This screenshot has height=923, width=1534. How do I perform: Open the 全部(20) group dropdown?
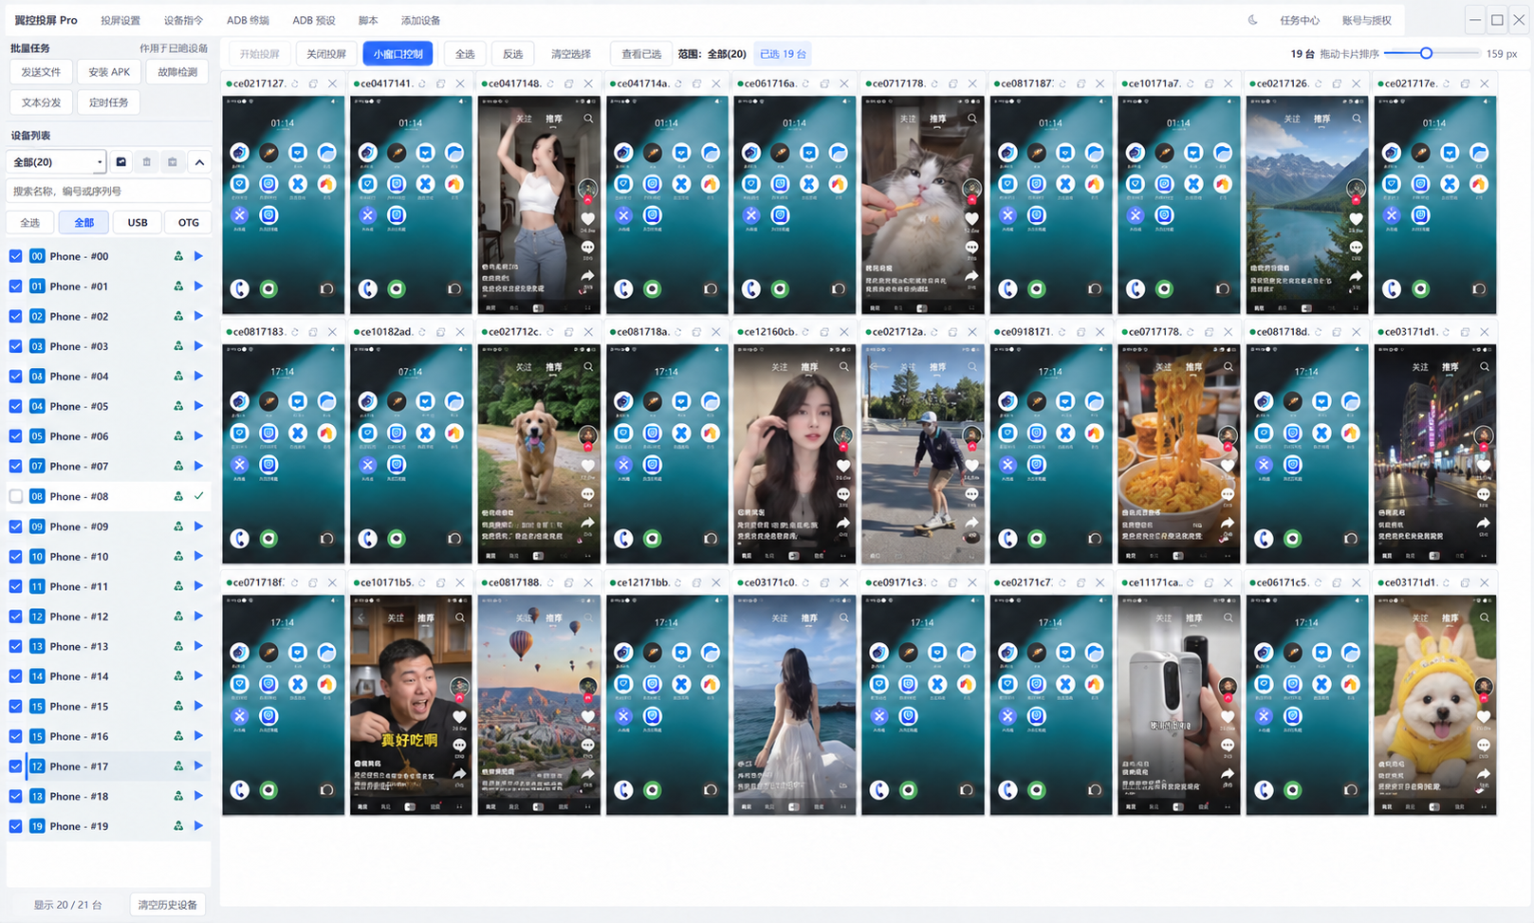coord(56,162)
